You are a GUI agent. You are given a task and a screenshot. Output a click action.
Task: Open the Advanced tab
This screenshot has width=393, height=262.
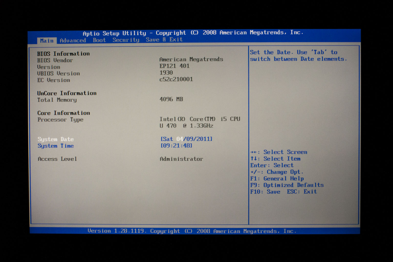point(73,40)
